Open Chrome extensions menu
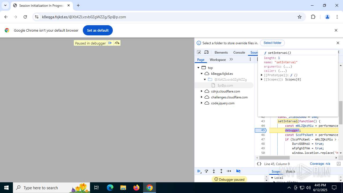The image size is (343, 193). click(313, 17)
